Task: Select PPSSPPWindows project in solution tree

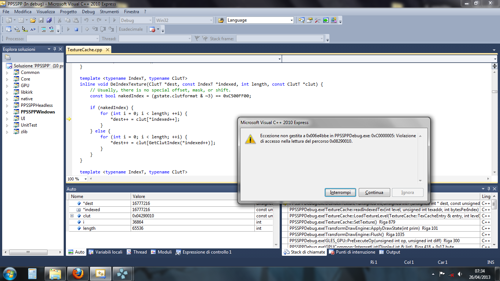Action: tap(38, 112)
